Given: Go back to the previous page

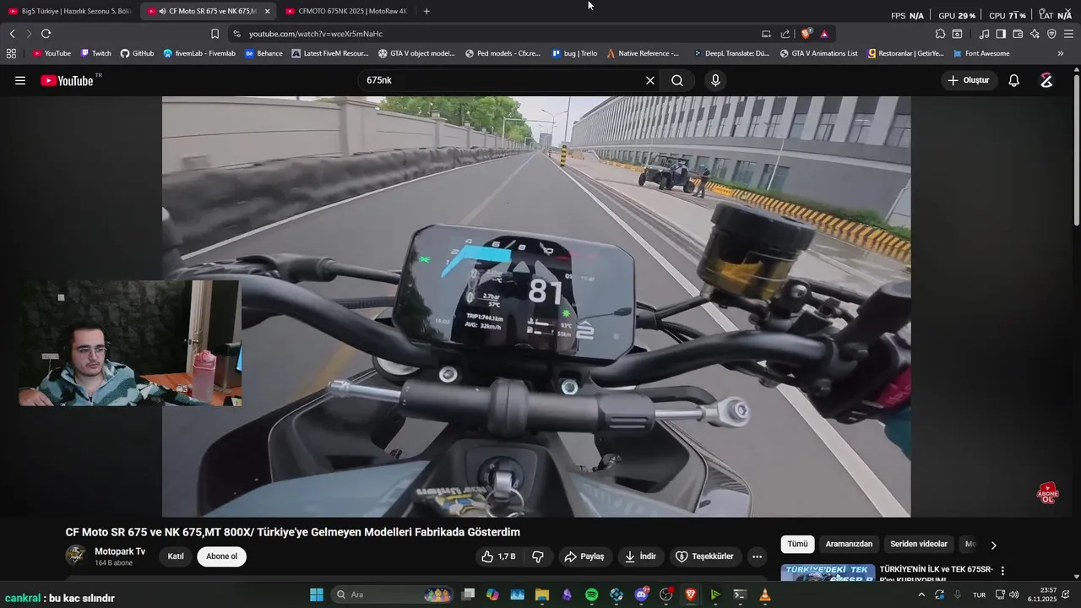Looking at the screenshot, I should (12, 34).
